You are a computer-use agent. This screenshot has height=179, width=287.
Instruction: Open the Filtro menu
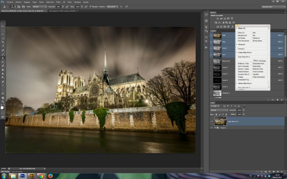coord(58,2)
